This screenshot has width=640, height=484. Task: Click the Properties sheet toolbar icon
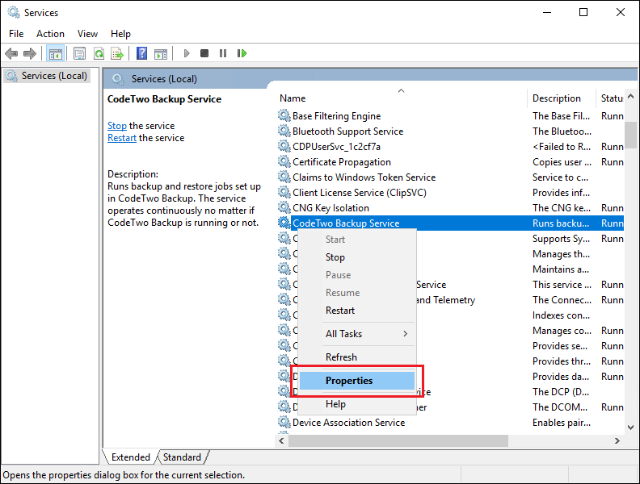point(79,53)
